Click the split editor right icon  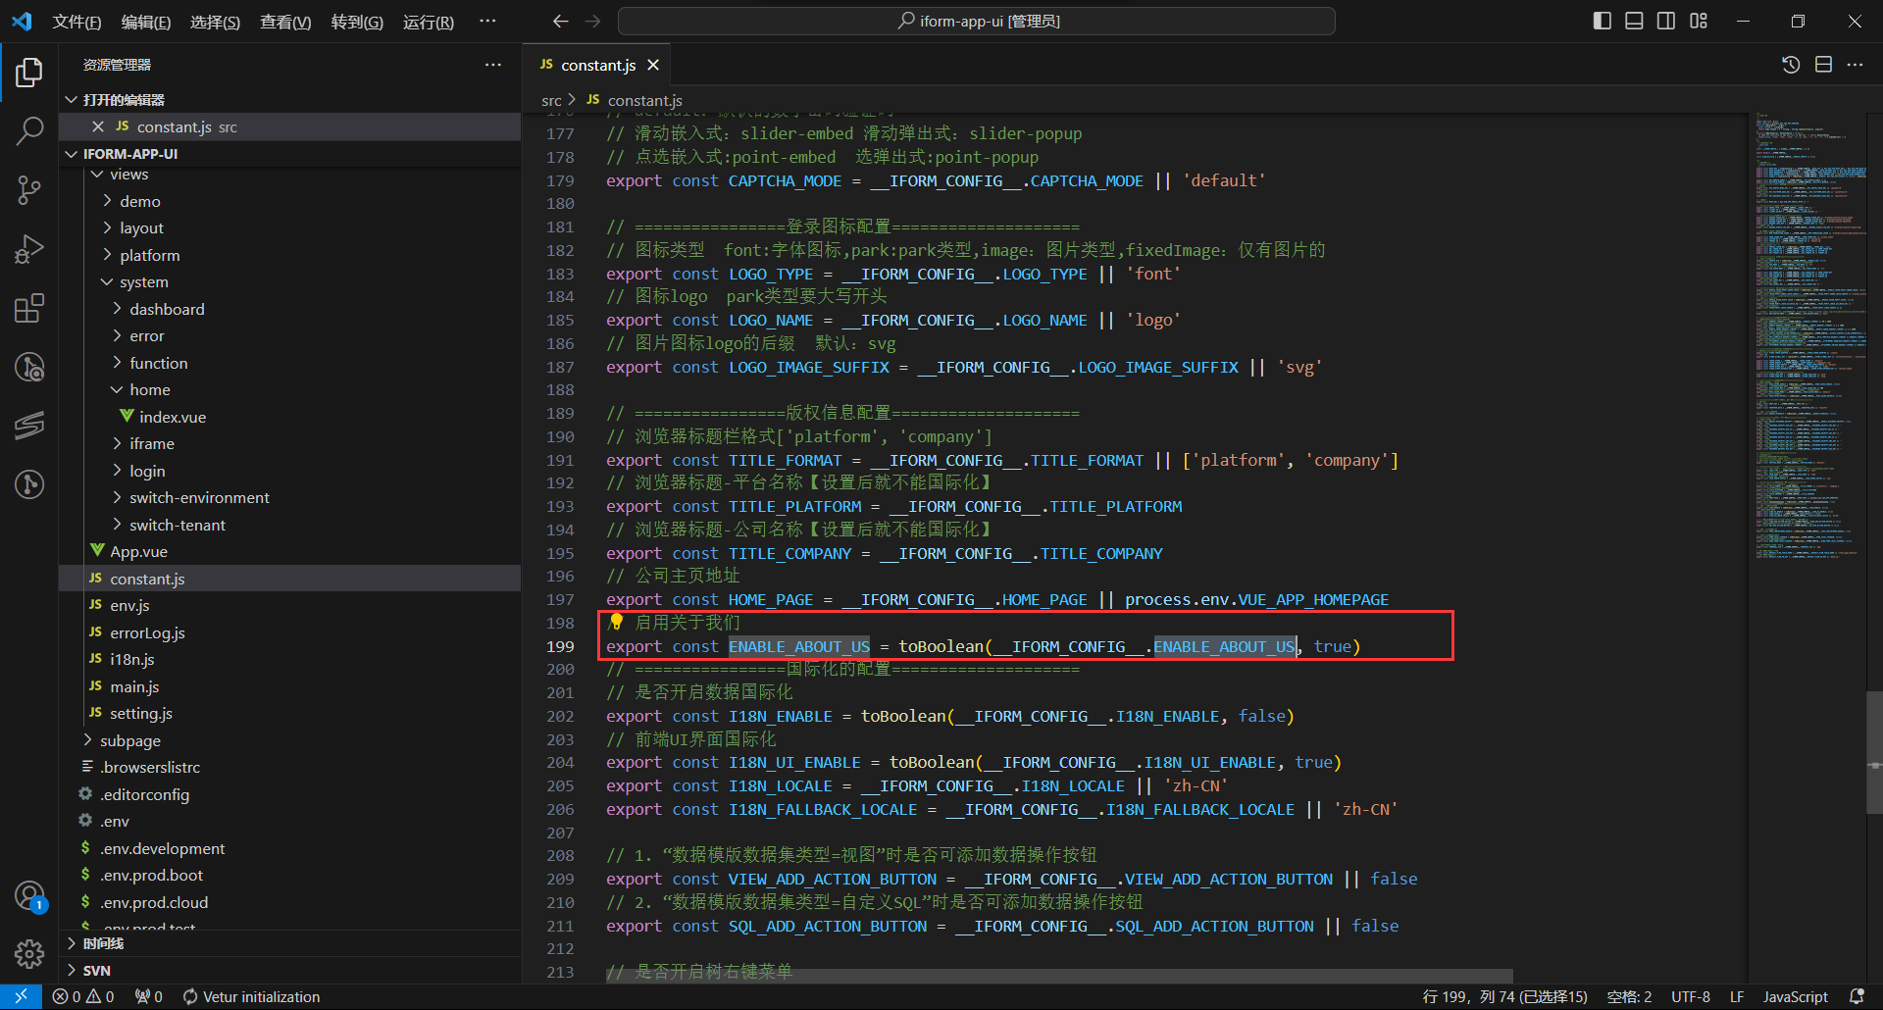1823,65
